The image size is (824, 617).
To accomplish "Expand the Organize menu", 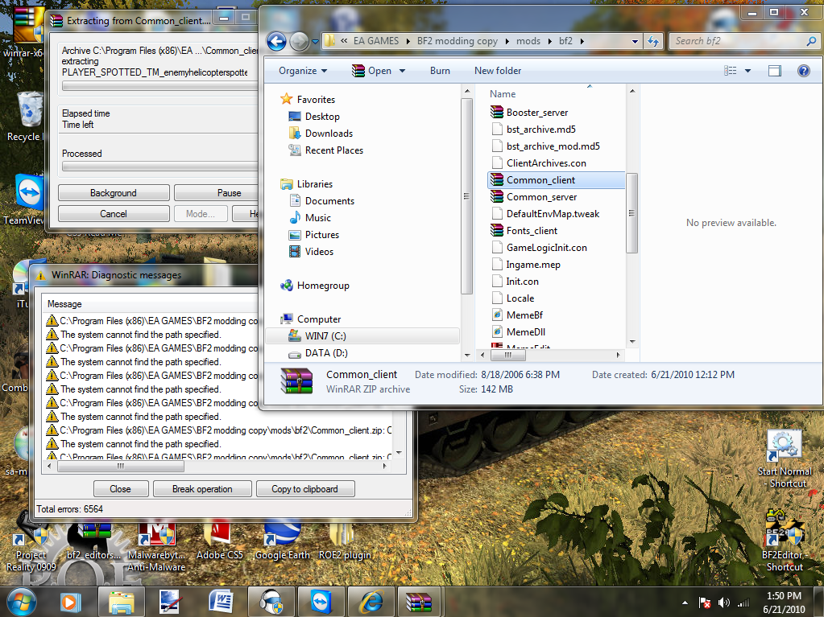I will point(303,71).
